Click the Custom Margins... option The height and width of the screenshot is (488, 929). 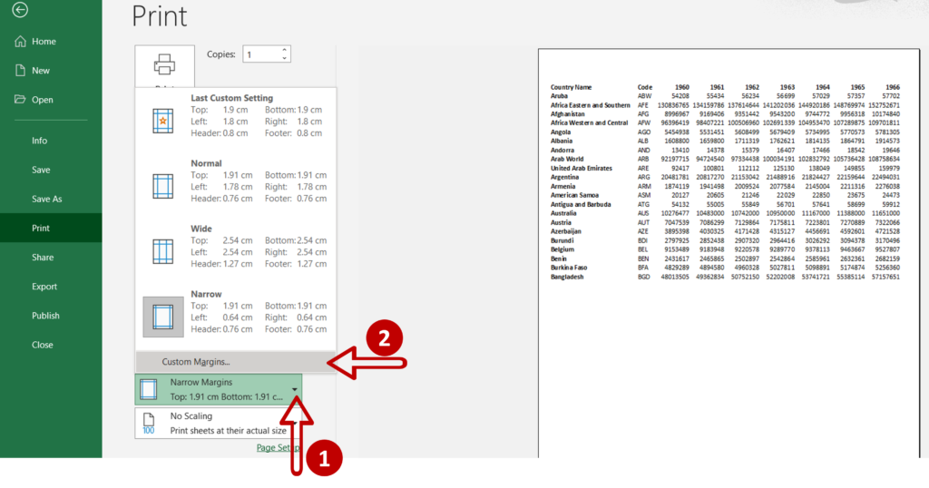coord(235,362)
